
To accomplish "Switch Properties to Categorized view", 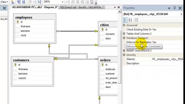I will click(125, 20).
